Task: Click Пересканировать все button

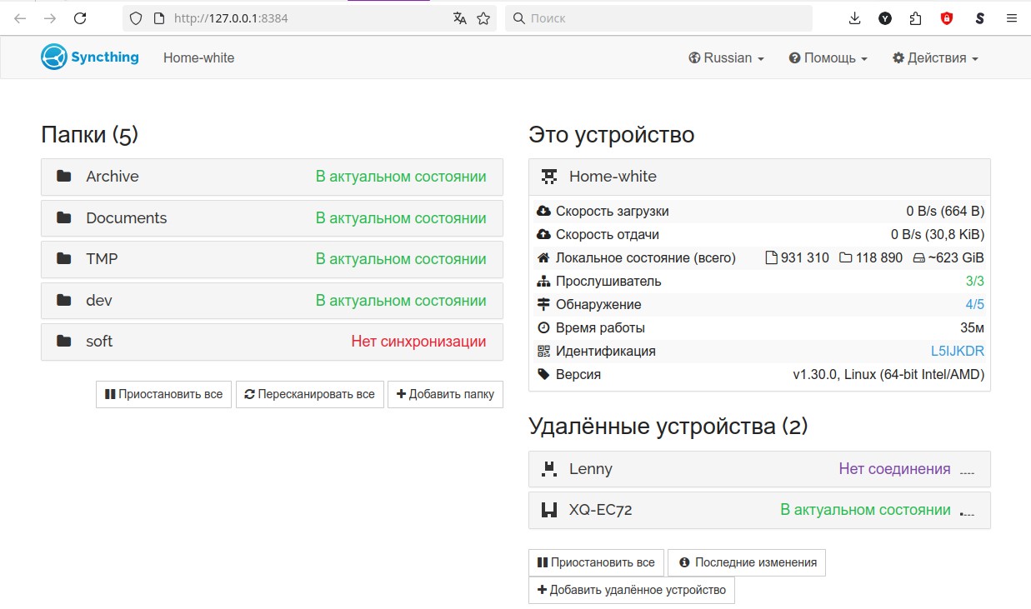Action: pos(310,394)
